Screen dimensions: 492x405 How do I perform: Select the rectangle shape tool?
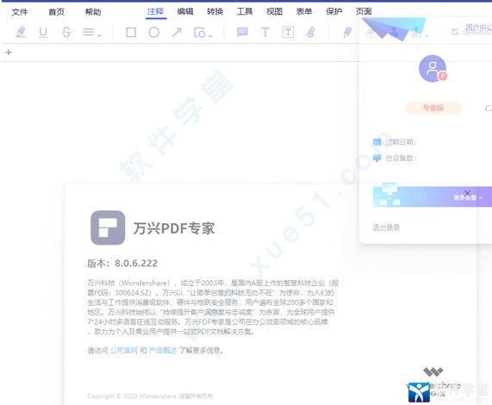click(x=131, y=32)
